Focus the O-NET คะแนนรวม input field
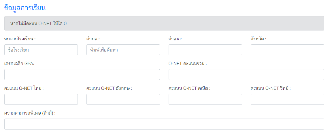The height and width of the screenshot is (137, 330). [x=246, y=75]
